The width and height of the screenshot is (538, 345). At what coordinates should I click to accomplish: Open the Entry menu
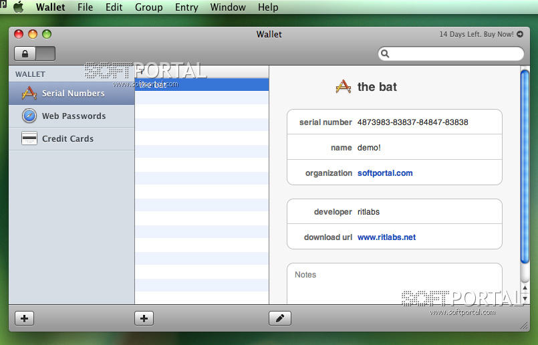click(x=186, y=7)
